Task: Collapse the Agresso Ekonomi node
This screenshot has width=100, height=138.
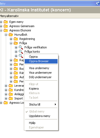Action: 1,30
